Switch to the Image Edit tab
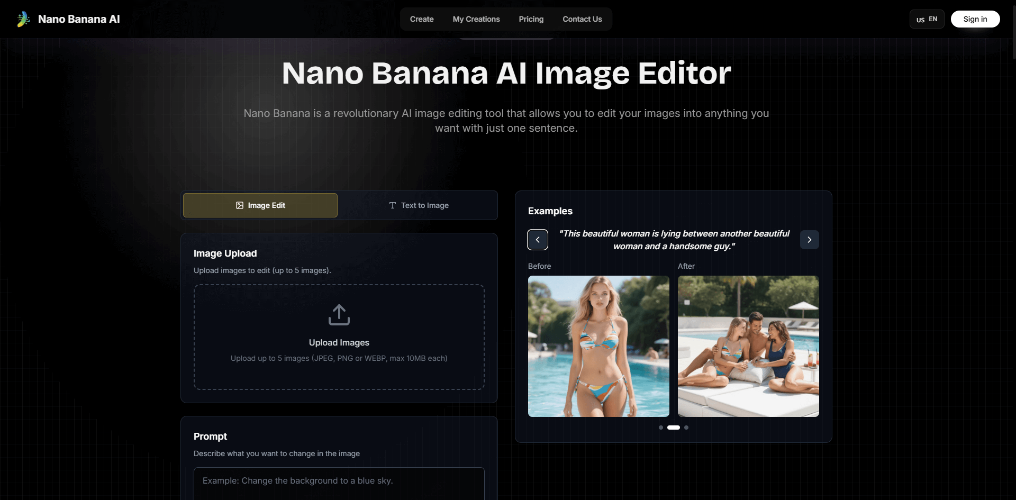This screenshot has height=500, width=1016. pyautogui.click(x=260, y=205)
